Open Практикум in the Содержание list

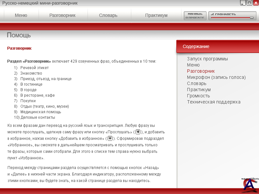(199, 90)
